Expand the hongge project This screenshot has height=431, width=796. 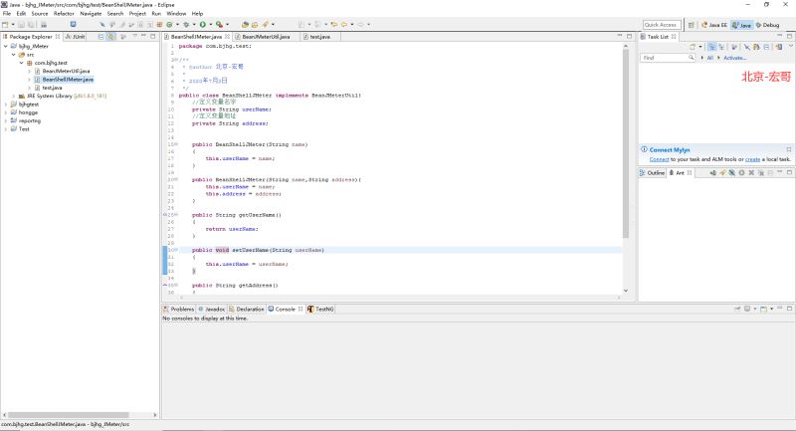pyautogui.click(x=5, y=112)
